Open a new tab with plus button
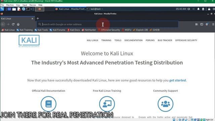215x121 pixels. 38,18
